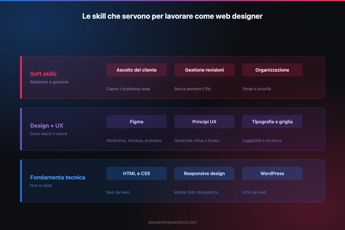345x230 pixels.
Task: Click 'Gerarchia visiva e flusso' text
Action: pyautogui.click(x=197, y=141)
